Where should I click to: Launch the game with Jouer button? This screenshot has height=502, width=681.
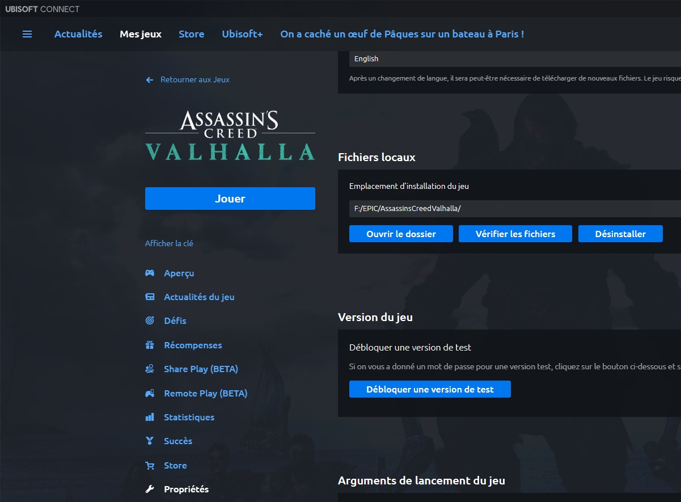coord(230,199)
